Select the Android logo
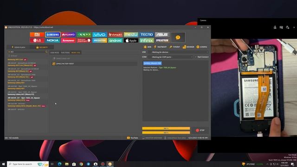The width and height of the screenshot is (297, 167). click(x=116, y=40)
